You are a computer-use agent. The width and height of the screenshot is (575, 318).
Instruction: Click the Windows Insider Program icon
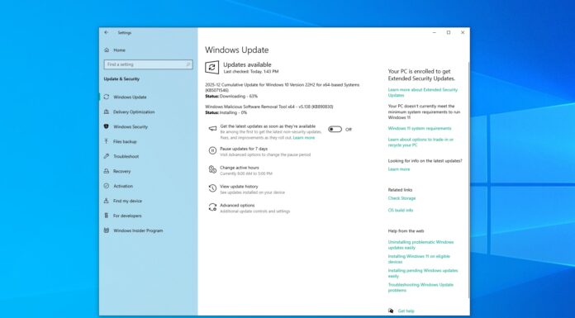(x=107, y=230)
